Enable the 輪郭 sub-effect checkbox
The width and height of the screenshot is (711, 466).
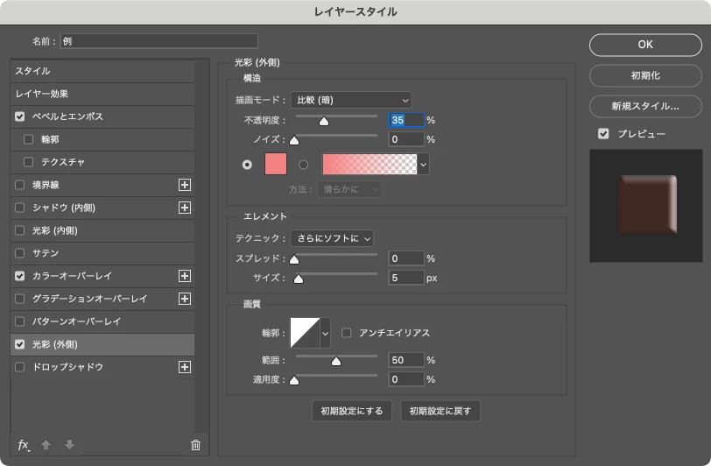[x=28, y=139]
